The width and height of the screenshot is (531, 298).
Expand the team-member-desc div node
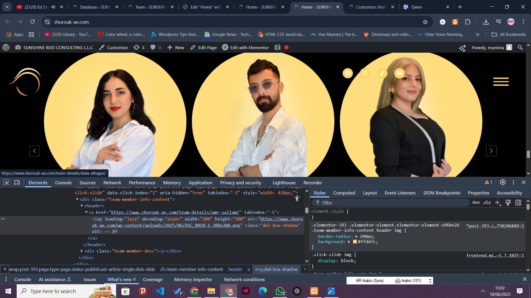coord(82,251)
